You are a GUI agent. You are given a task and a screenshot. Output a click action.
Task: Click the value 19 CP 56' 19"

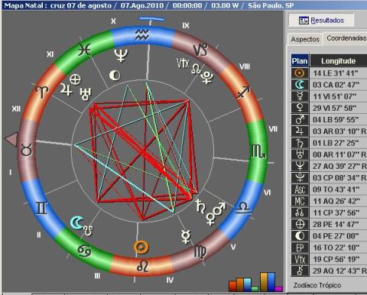(336, 259)
